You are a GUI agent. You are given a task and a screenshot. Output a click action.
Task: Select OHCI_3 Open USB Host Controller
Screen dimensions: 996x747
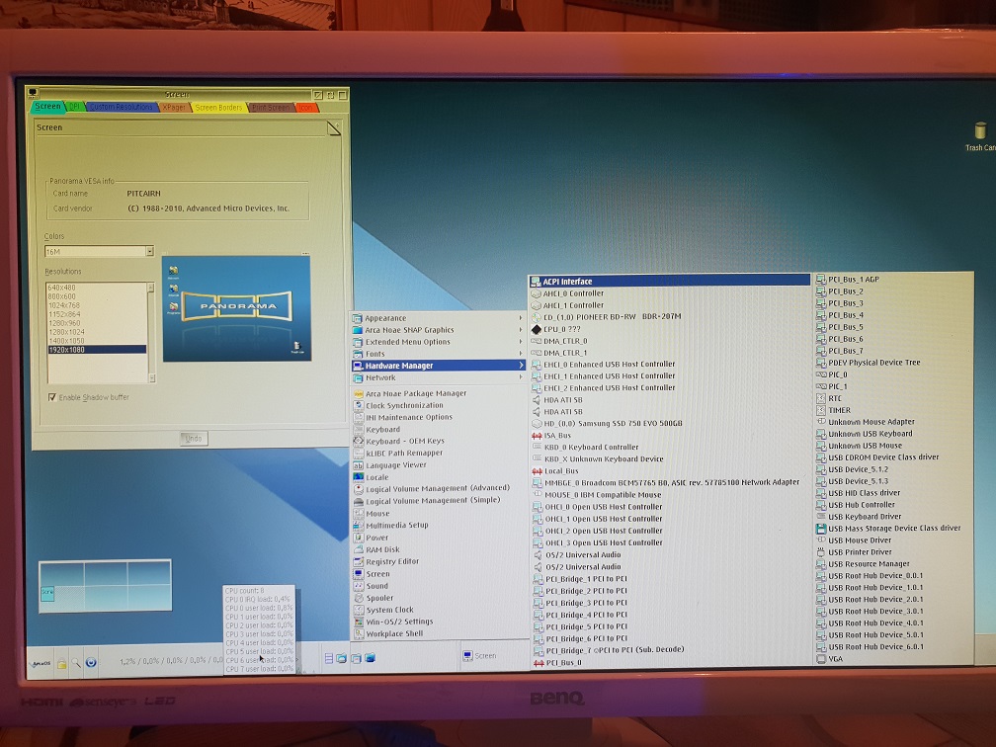pos(670,543)
